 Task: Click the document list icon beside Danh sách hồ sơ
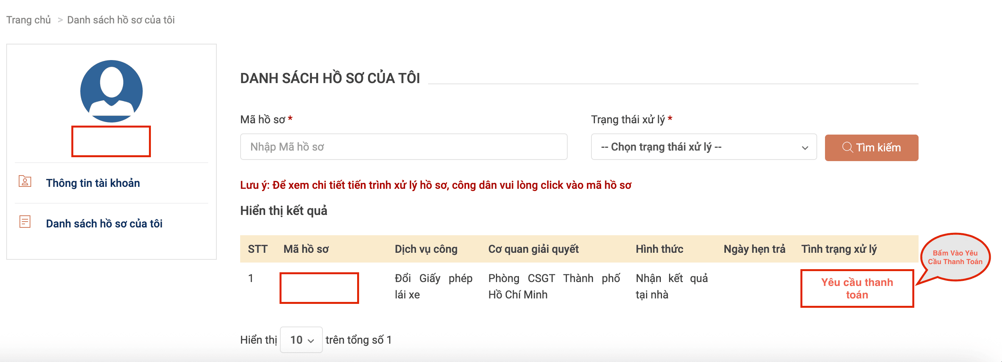click(25, 222)
